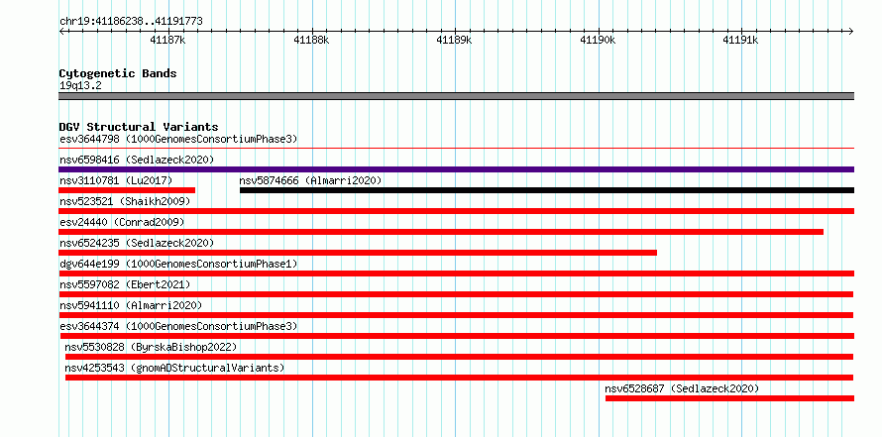The height and width of the screenshot is (437, 882).
Task: Click the 19q13.2 band label
Action: pos(80,86)
